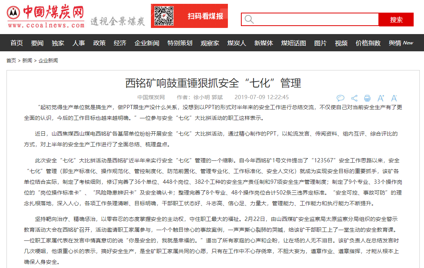Open the 首页 menu item
The height and width of the screenshot is (268, 424).
point(16,43)
